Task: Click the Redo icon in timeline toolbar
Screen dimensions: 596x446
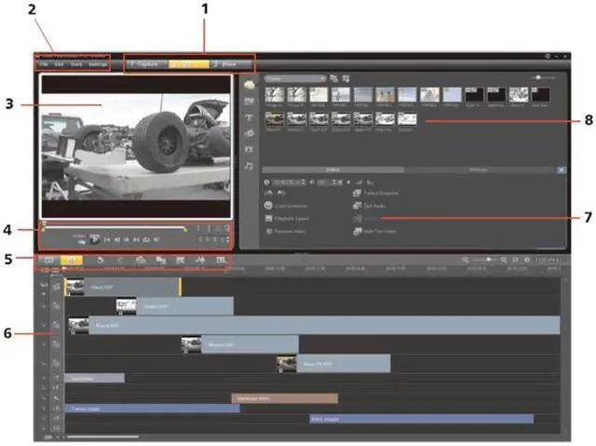Action: point(120,260)
